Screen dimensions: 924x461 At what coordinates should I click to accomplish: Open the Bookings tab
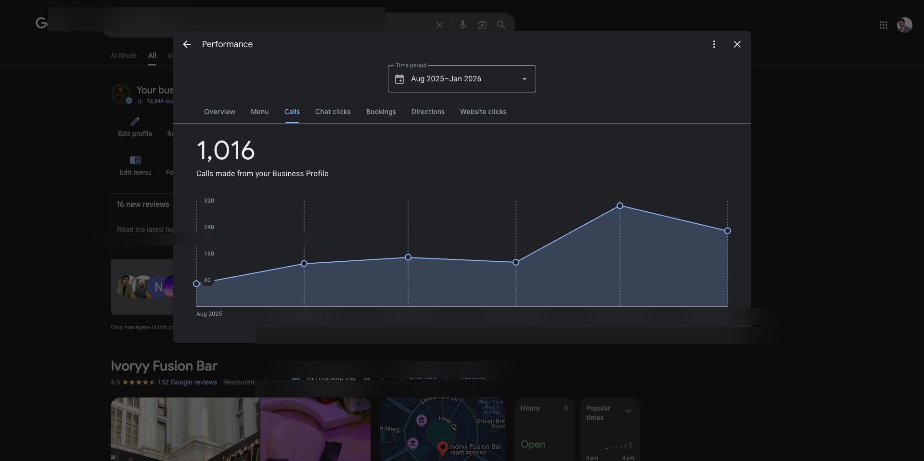pyautogui.click(x=381, y=112)
